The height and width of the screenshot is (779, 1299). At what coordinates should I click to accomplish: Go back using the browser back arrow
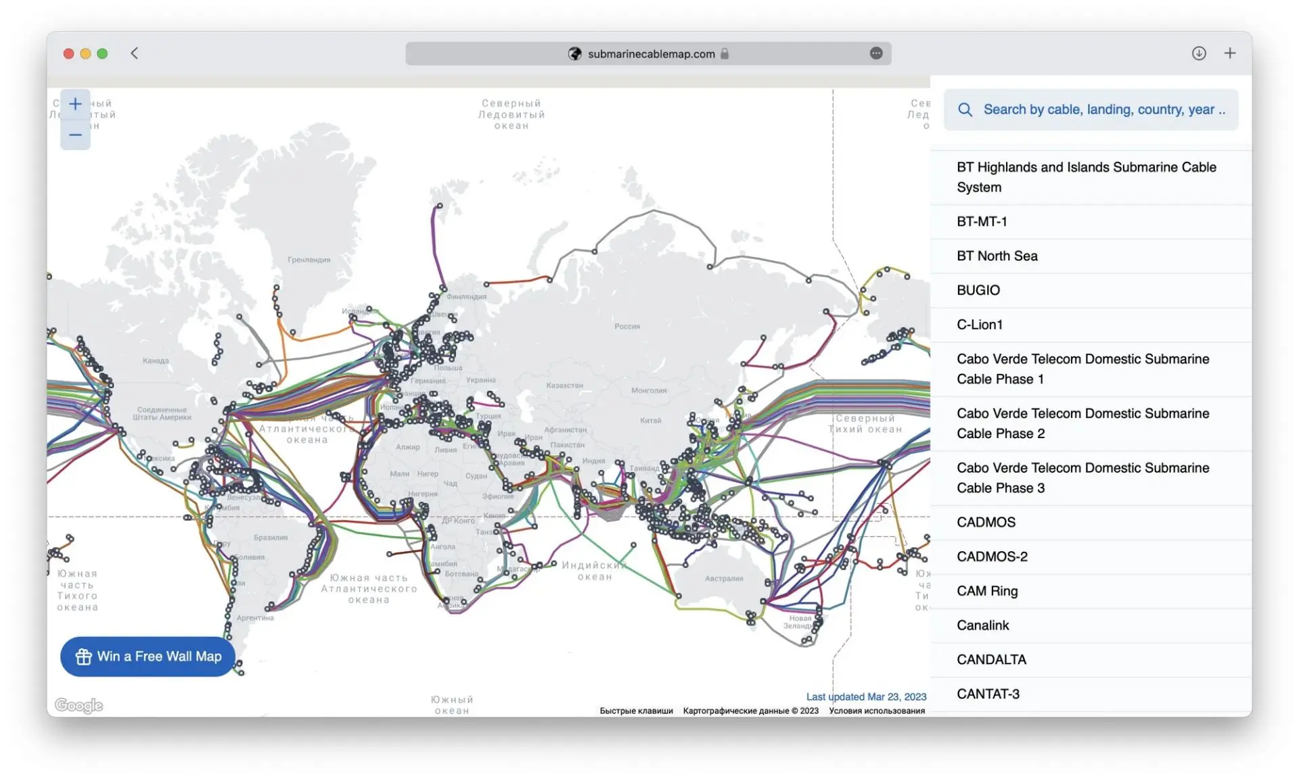134,53
